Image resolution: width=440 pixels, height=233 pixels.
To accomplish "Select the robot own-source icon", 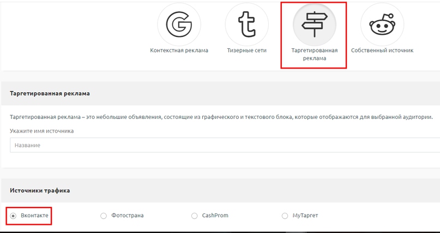I will pos(382,24).
